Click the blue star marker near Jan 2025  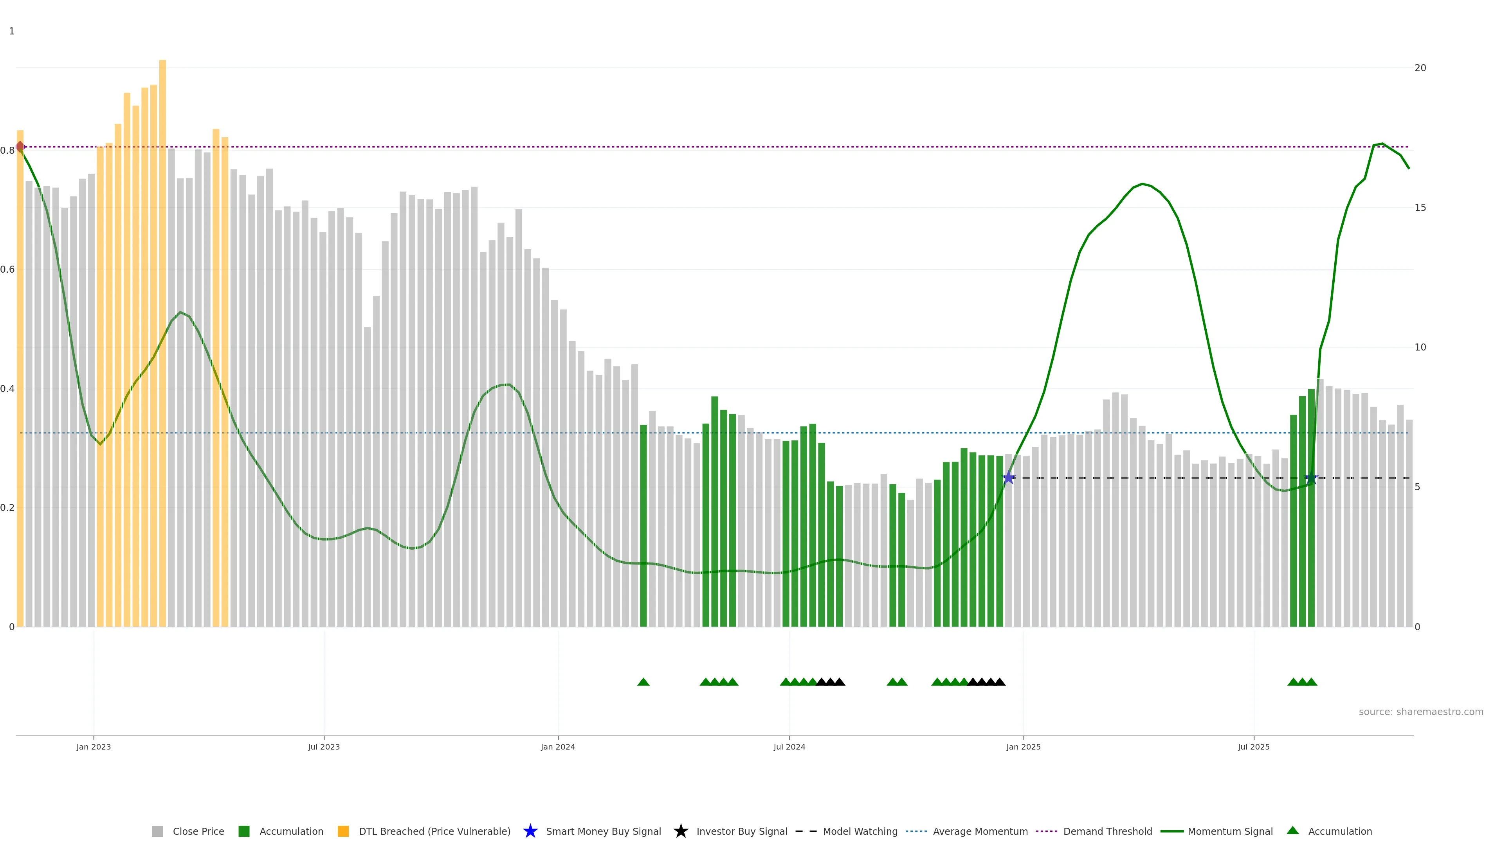click(x=1009, y=478)
